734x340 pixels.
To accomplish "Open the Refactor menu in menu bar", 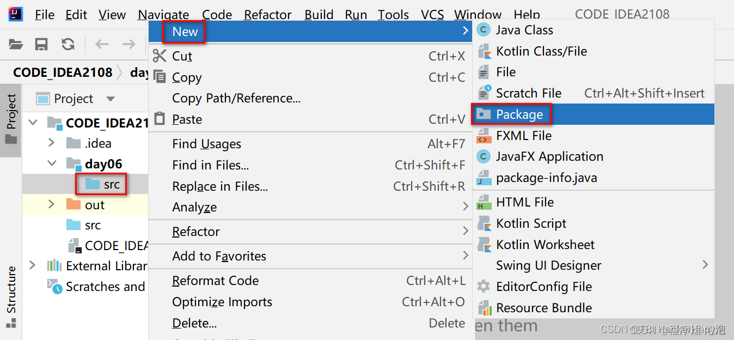I will pyautogui.click(x=267, y=15).
